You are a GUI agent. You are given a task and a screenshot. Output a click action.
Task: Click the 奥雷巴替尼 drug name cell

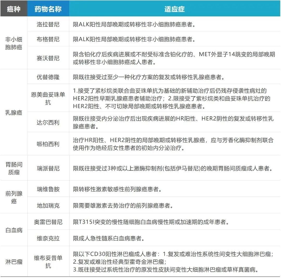click(x=48, y=222)
